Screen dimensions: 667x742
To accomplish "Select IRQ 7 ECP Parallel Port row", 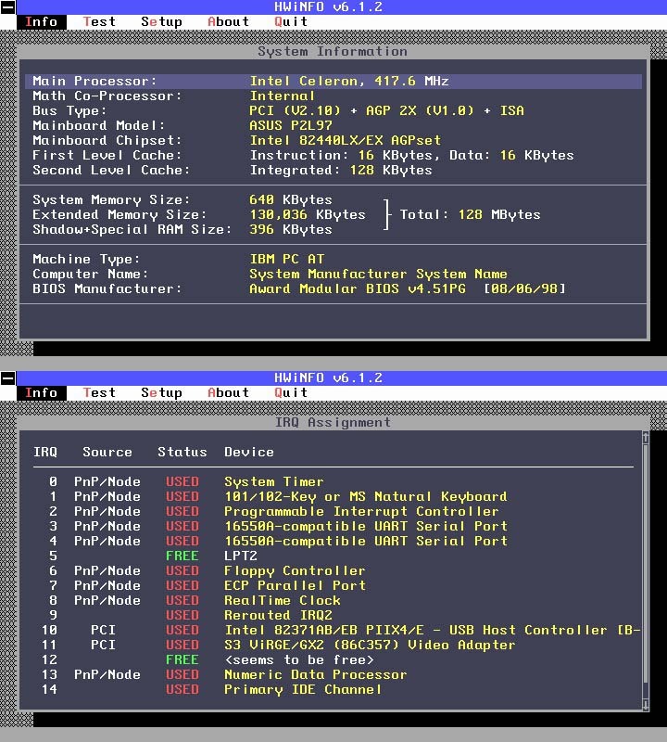I will pyautogui.click(x=333, y=585).
